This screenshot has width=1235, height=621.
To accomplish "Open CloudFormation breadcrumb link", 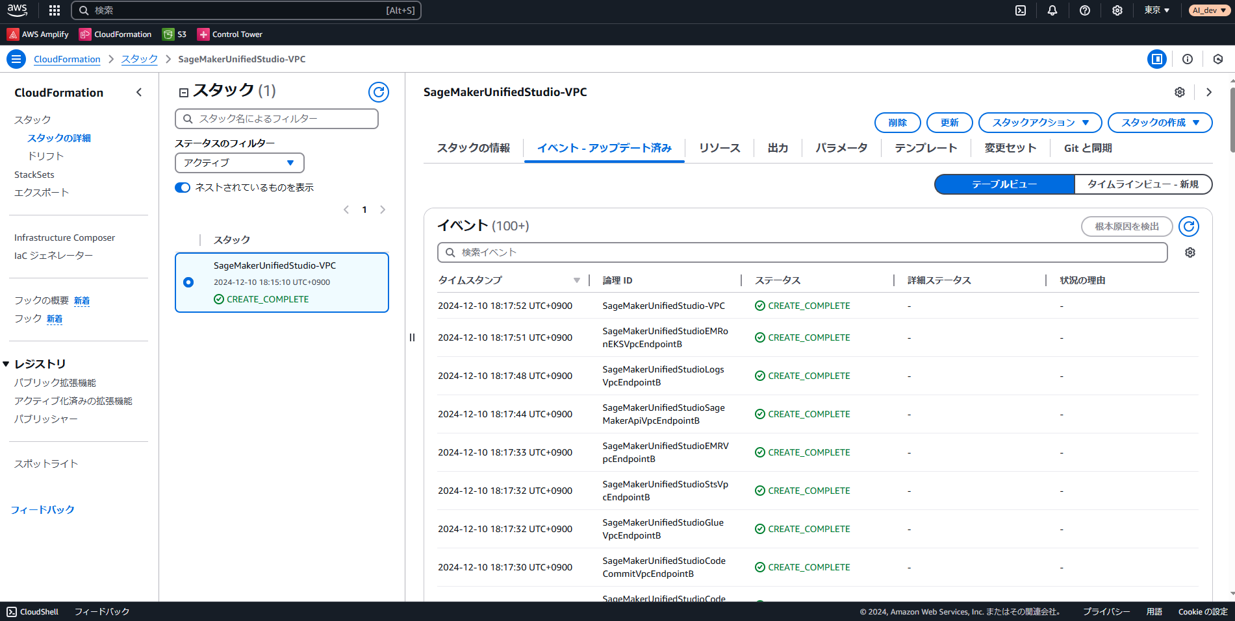I will [x=67, y=59].
